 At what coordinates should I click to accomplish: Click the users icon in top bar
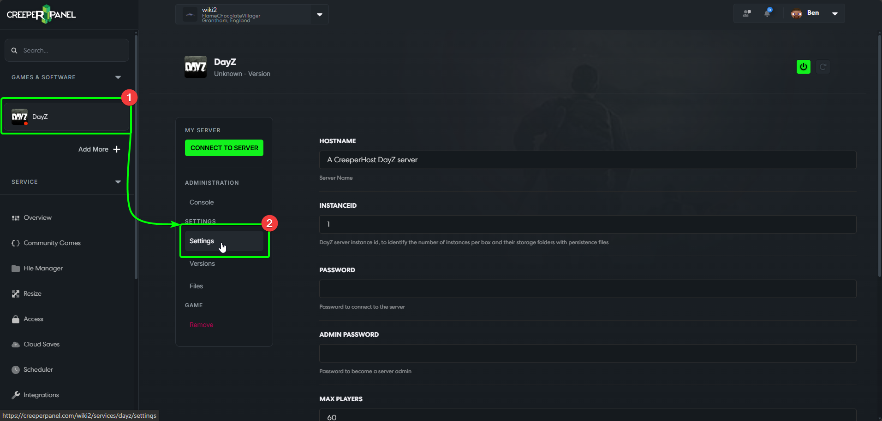pos(746,13)
